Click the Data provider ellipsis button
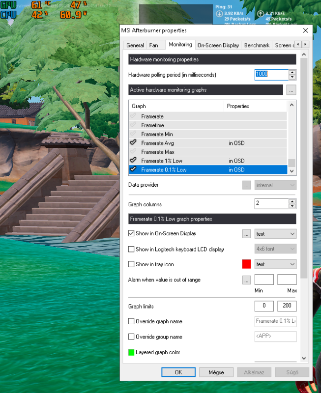 tap(246, 185)
